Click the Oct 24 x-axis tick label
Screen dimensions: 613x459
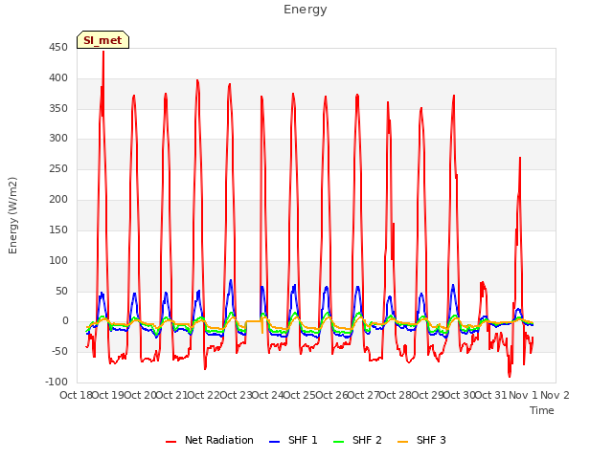(x=268, y=395)
